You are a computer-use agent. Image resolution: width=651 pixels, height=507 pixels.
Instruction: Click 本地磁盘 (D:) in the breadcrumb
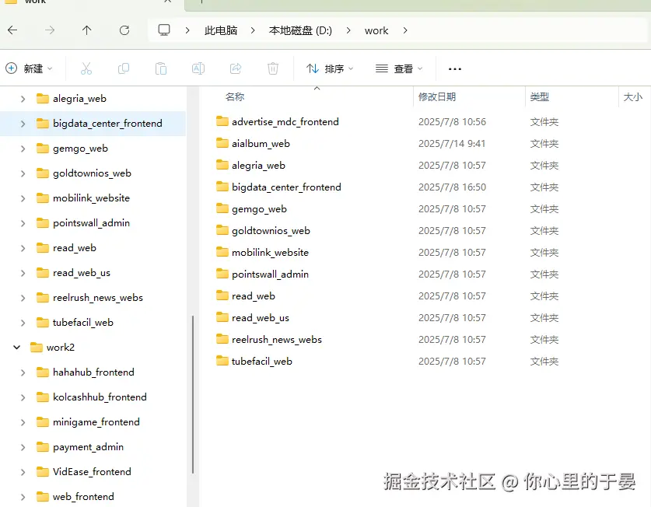300,31
